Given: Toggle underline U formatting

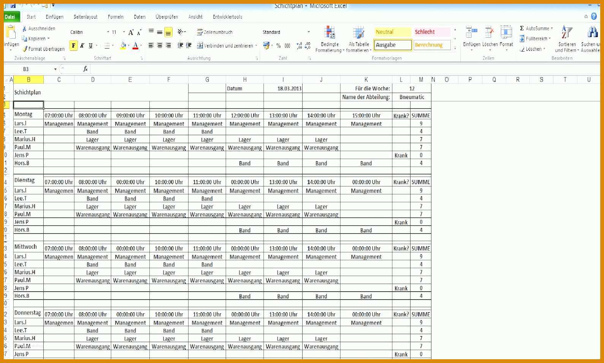Looking at the screenshot, I should [x=90, y=46].
